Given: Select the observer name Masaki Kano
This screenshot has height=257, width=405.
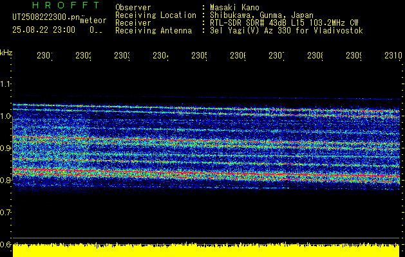Looking at the screenshot, I should 234,7.
